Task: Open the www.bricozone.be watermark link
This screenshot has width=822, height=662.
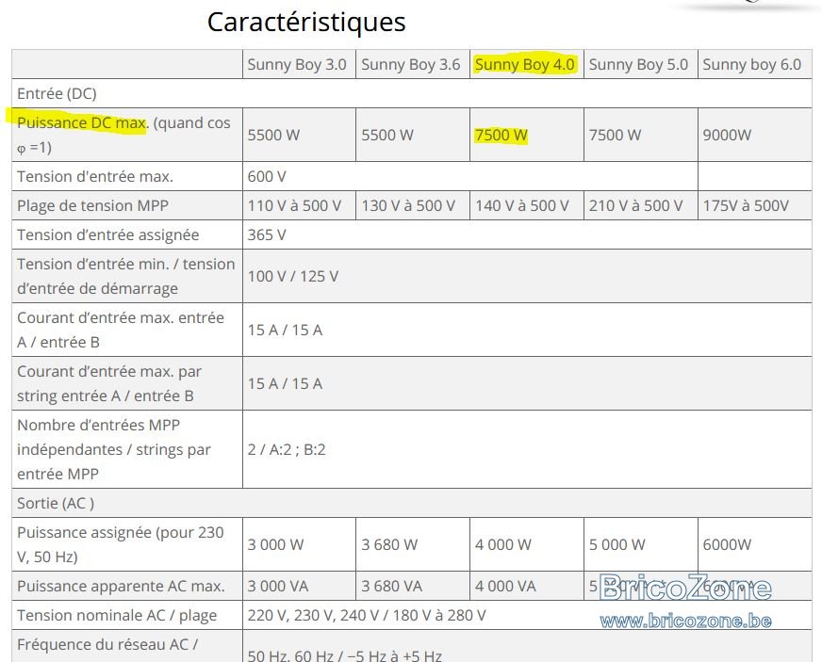Action: pos(685,622)
